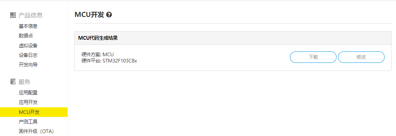
Task: Open the 虚拟设备 menu item
Action: click(28, 46)
